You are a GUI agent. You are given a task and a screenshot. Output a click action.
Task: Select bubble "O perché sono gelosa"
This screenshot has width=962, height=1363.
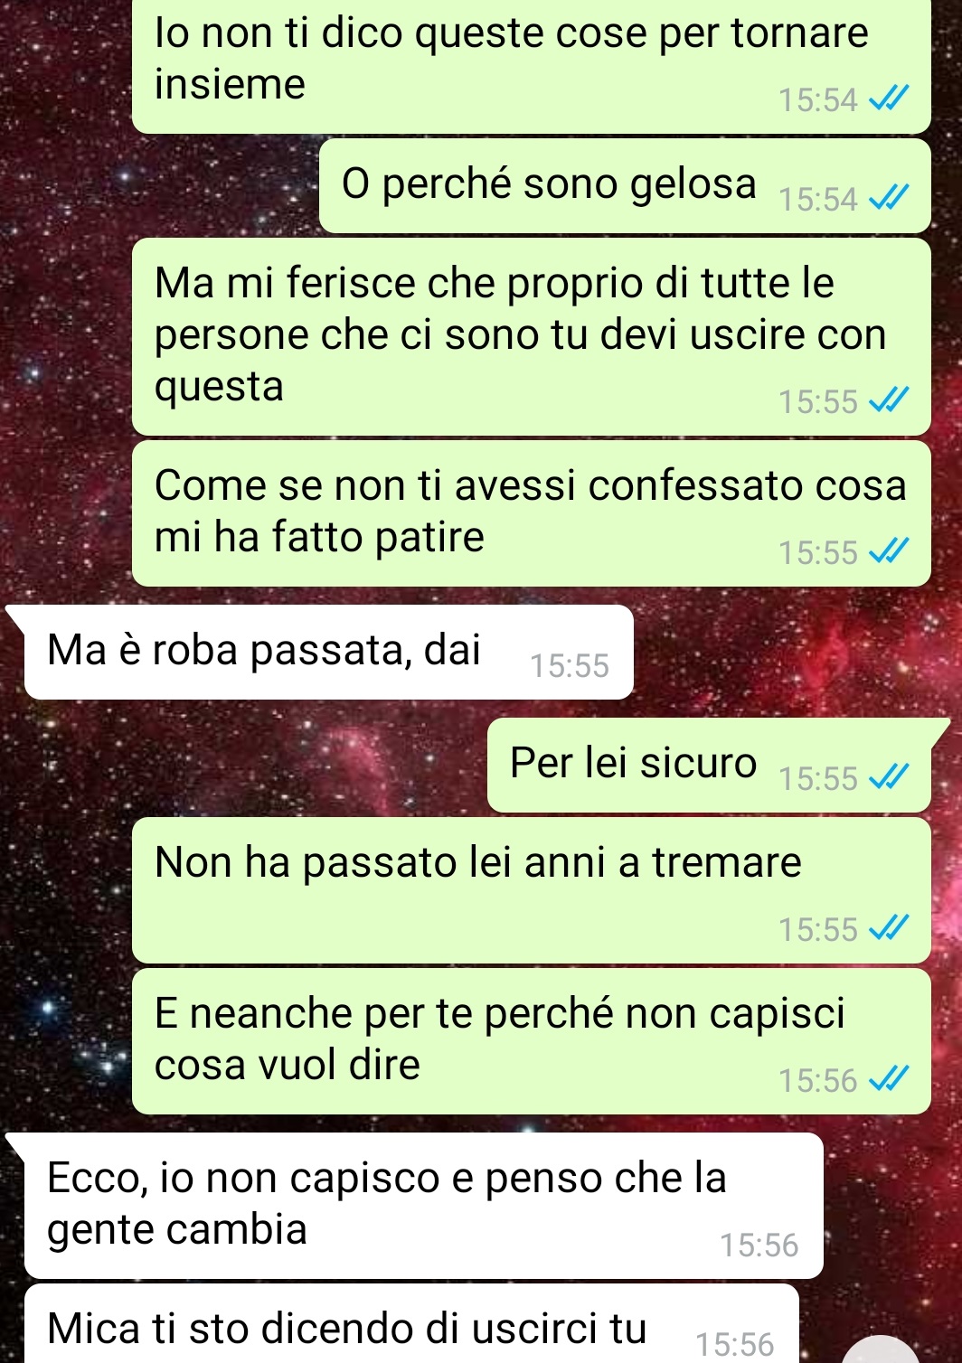625,185
